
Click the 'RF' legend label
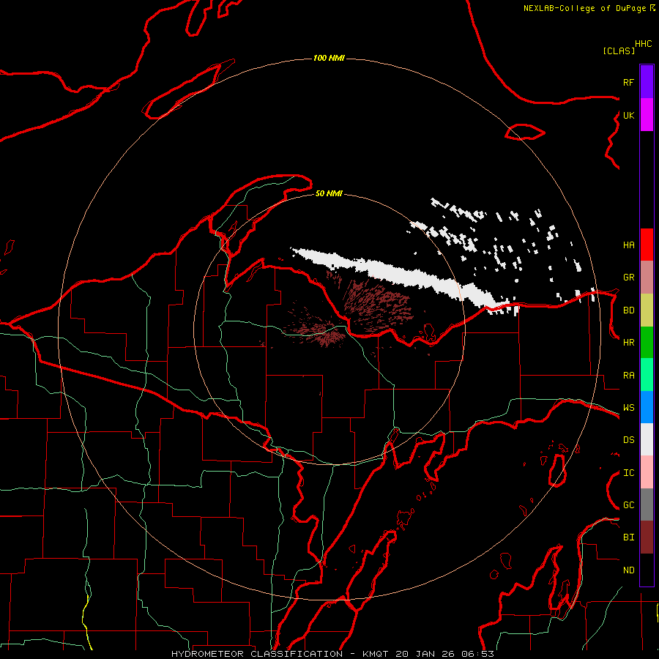[628, 82]
